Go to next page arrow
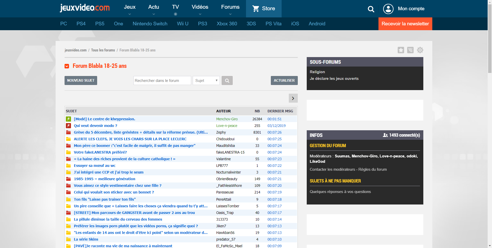The height and width of the screenshot is (248, 492). click(x=293, y=98)
